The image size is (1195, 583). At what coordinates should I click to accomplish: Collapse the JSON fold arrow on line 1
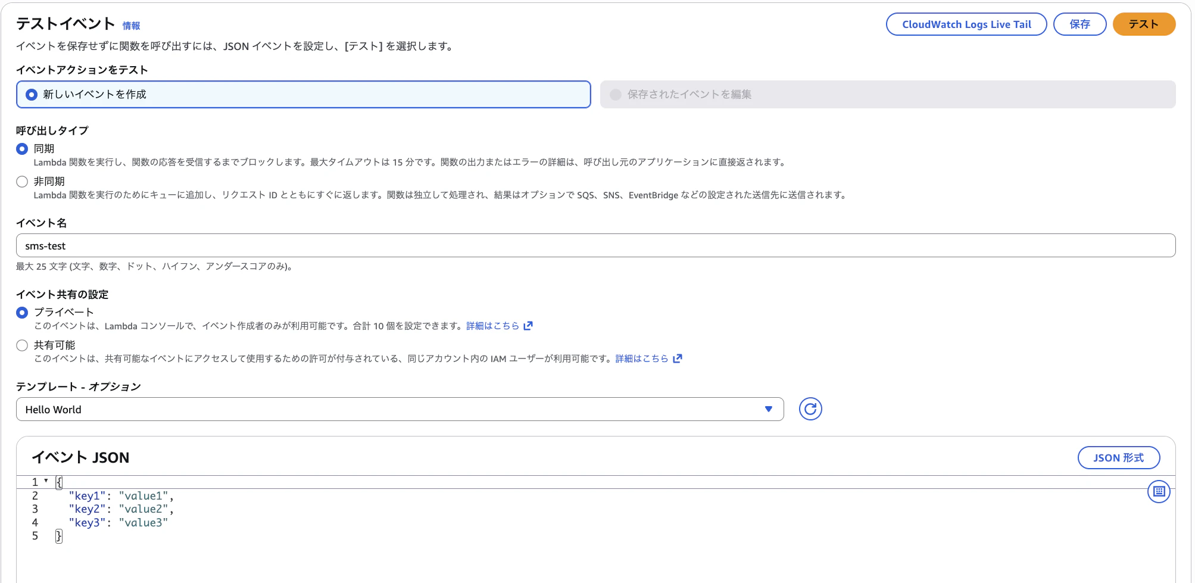click(46, 481)
